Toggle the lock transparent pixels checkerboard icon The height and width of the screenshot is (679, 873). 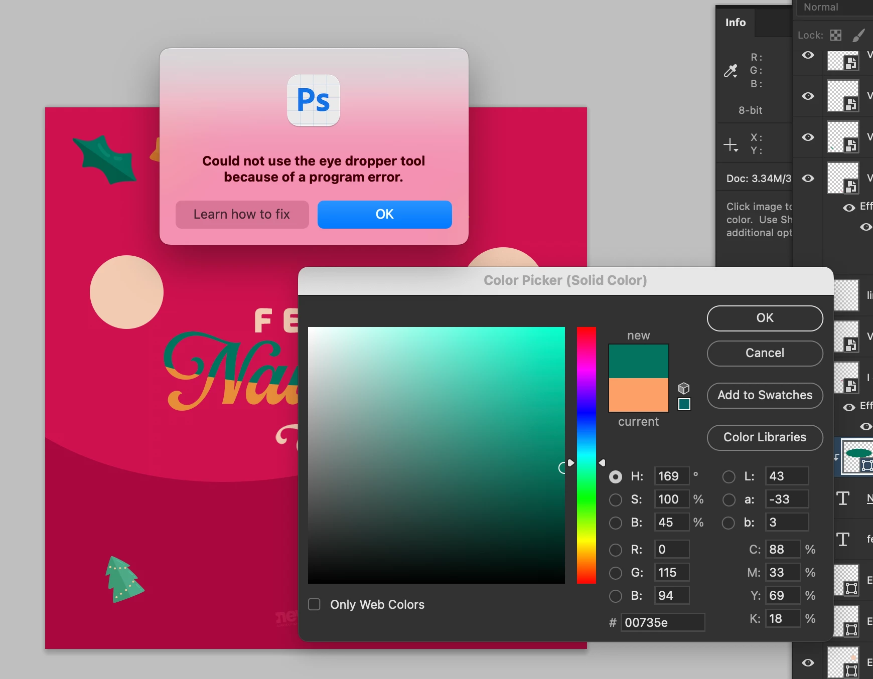click(x=836, y=35)
